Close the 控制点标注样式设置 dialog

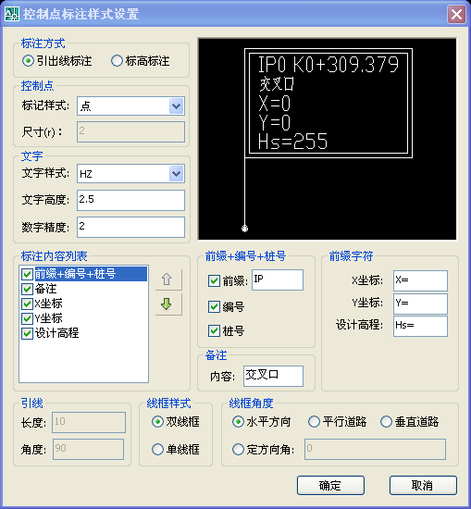click(457, 14)
